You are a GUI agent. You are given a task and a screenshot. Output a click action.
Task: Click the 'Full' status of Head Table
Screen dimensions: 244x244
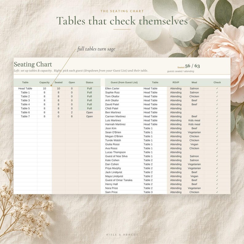click(89, 89)
